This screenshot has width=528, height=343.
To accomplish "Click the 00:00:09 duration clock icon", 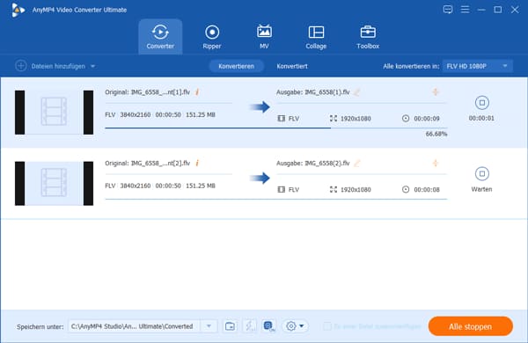I will 406,118.
